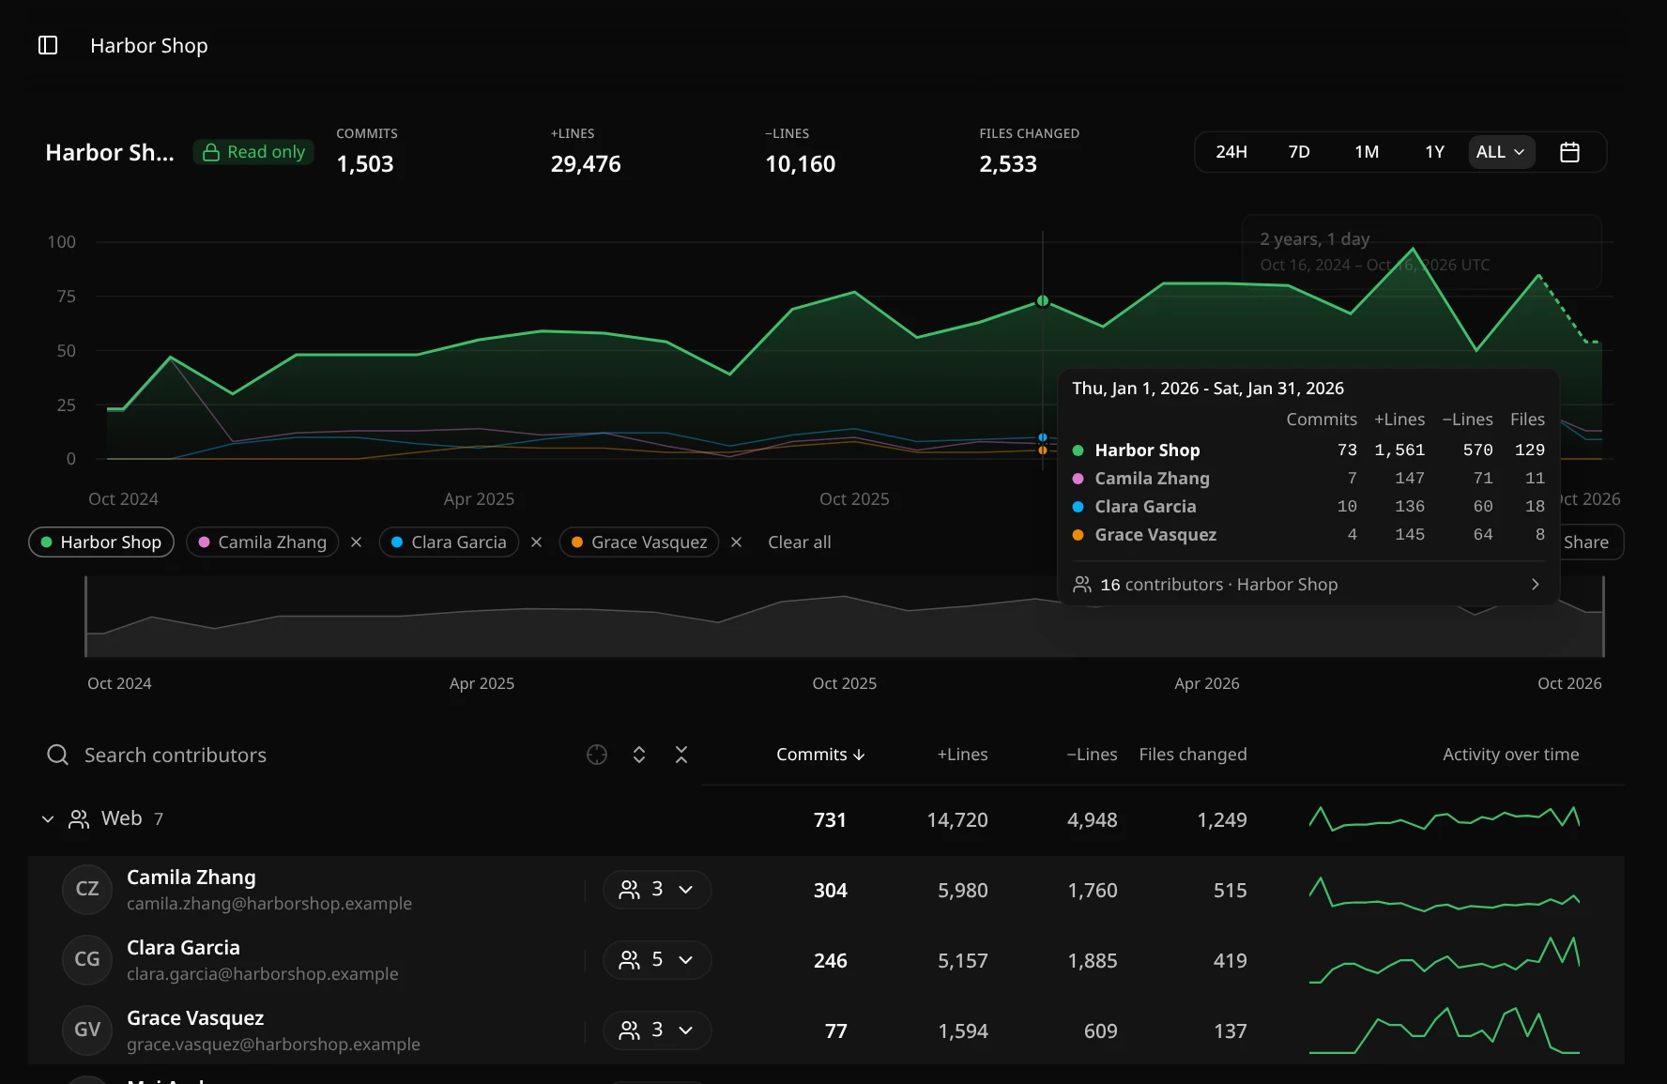The image size is (1667, 1084).
Task: Click the left range handle of overview timeline
Action: (x=85, y=617)
